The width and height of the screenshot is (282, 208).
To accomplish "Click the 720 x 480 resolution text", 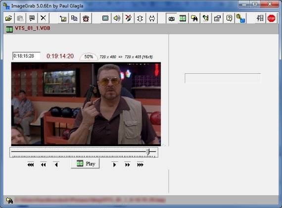I will point(108,57).
